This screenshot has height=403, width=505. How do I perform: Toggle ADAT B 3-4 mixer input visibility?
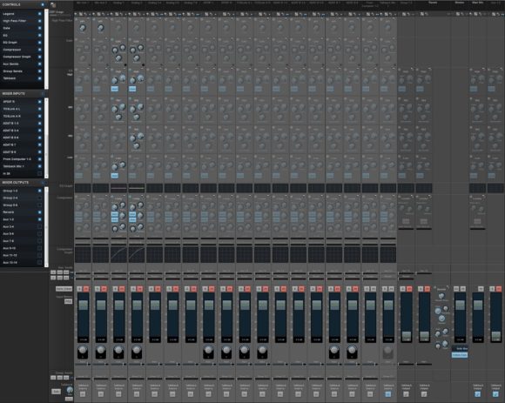click(39, 131)
